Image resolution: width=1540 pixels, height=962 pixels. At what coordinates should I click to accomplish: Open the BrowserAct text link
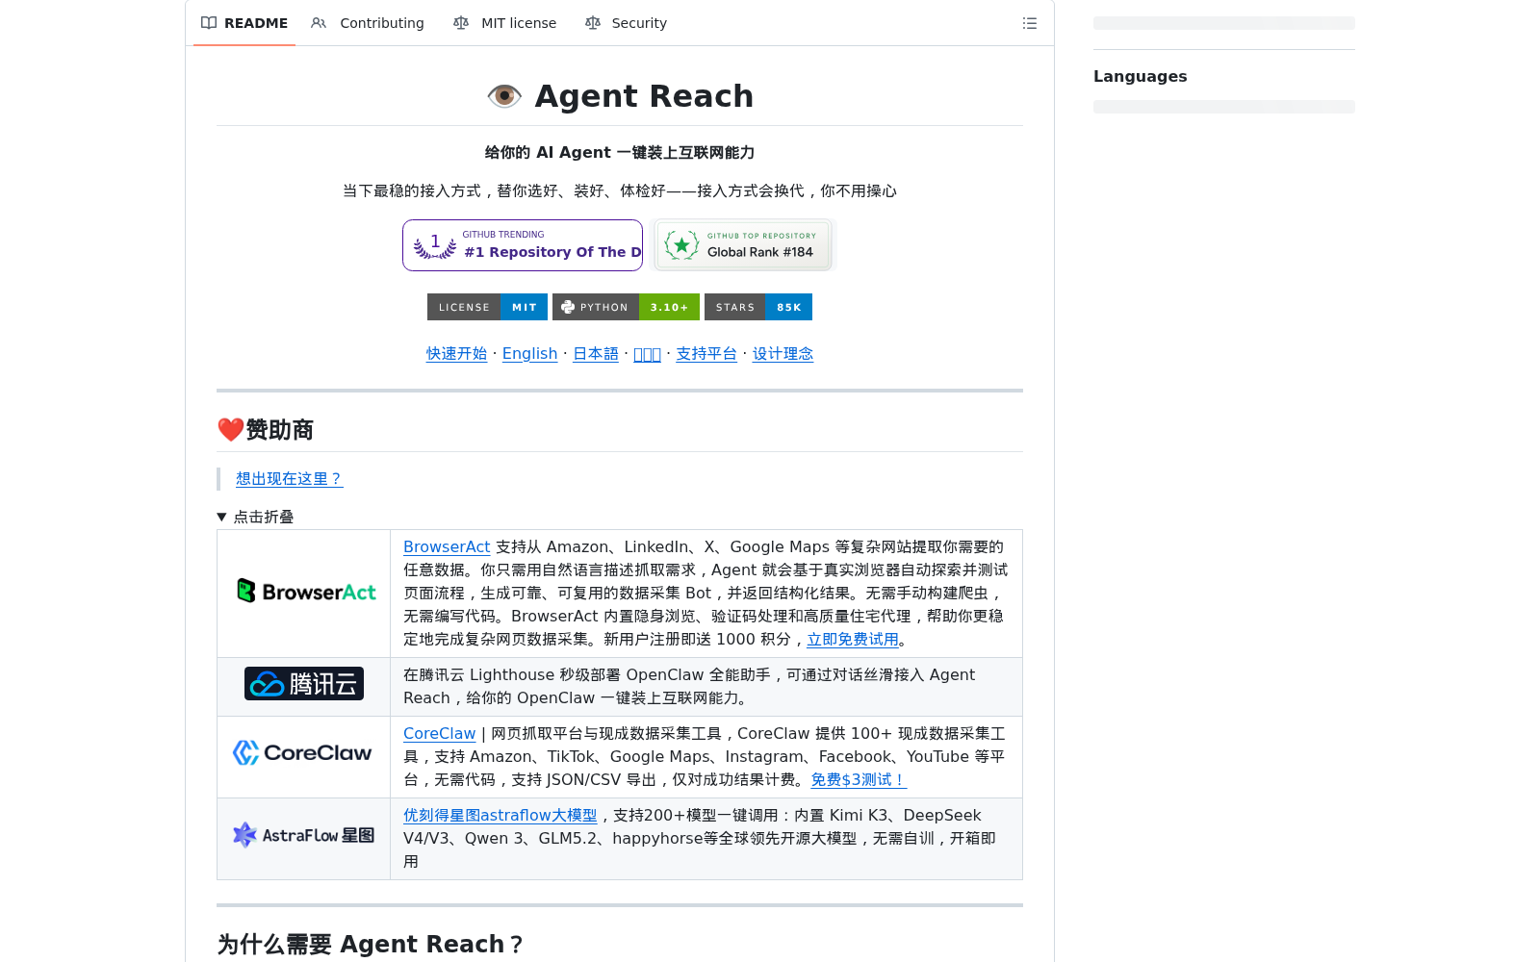tap(447, 546)
